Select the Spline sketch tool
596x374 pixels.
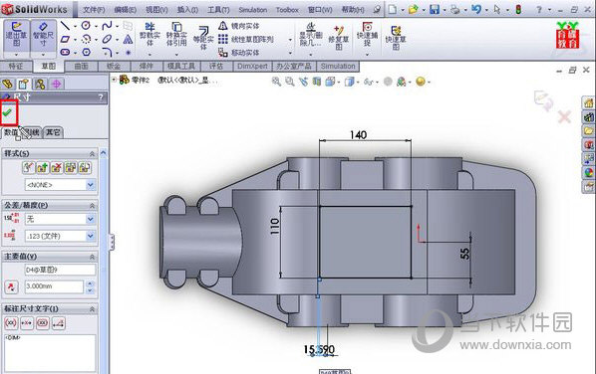107,26
